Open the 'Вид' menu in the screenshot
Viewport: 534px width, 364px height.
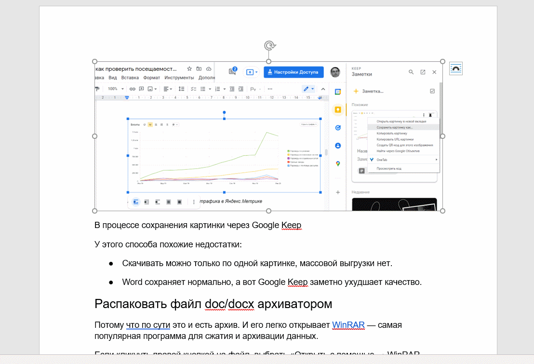point(112,78)
